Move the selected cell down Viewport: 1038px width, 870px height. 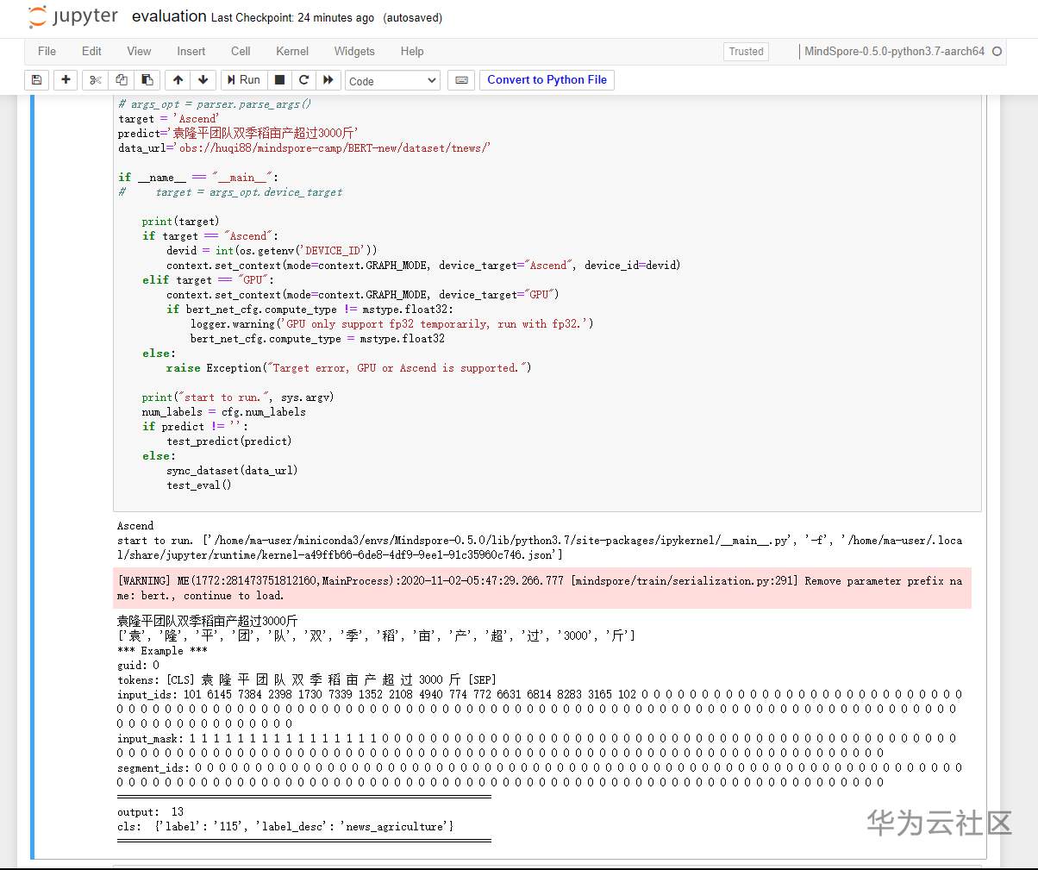[202, 79]
